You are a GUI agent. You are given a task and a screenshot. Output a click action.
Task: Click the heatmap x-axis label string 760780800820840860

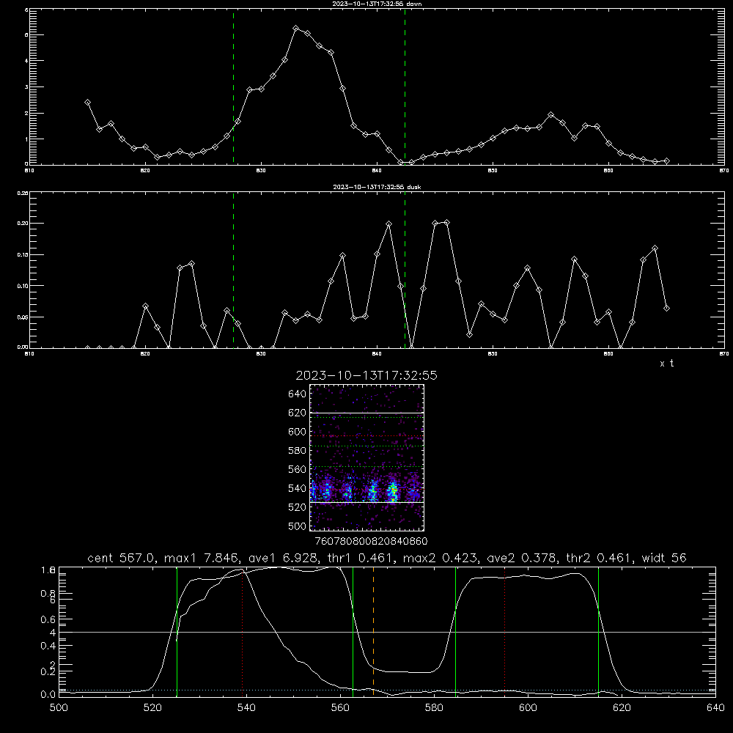371,542
